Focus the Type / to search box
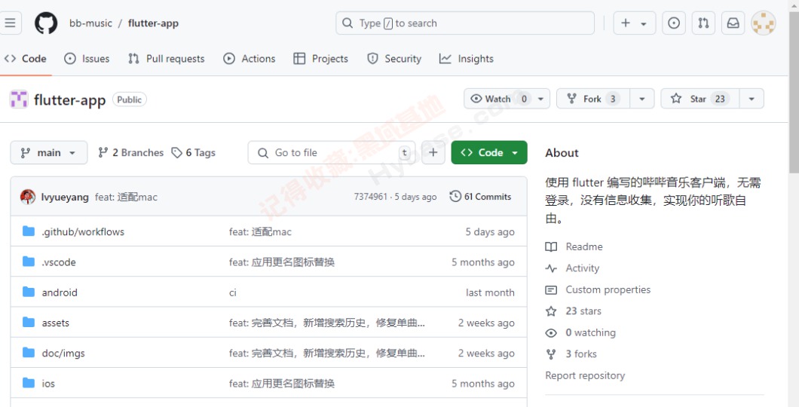 (x=465, y=23)
